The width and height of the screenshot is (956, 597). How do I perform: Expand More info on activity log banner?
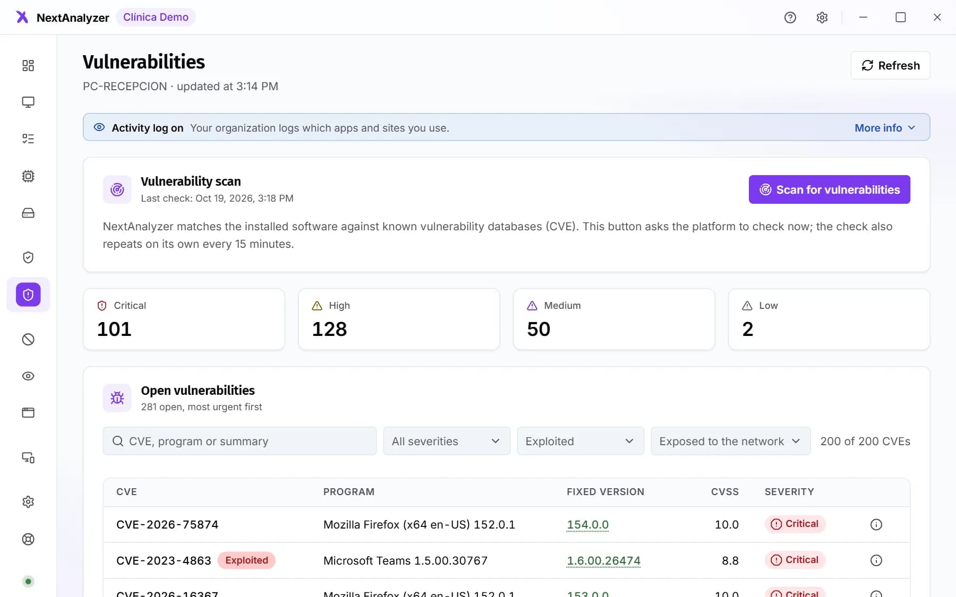pyautogui.click(x=885, y=128)
